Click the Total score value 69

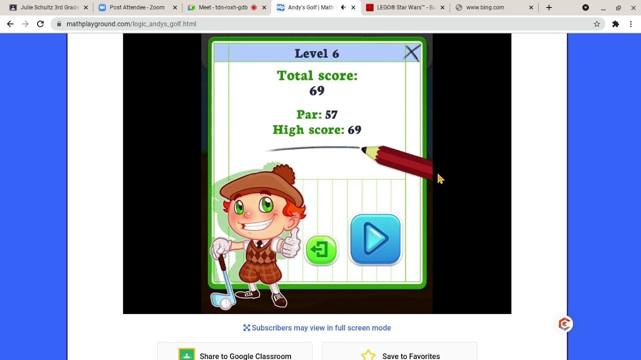(317, 91)
